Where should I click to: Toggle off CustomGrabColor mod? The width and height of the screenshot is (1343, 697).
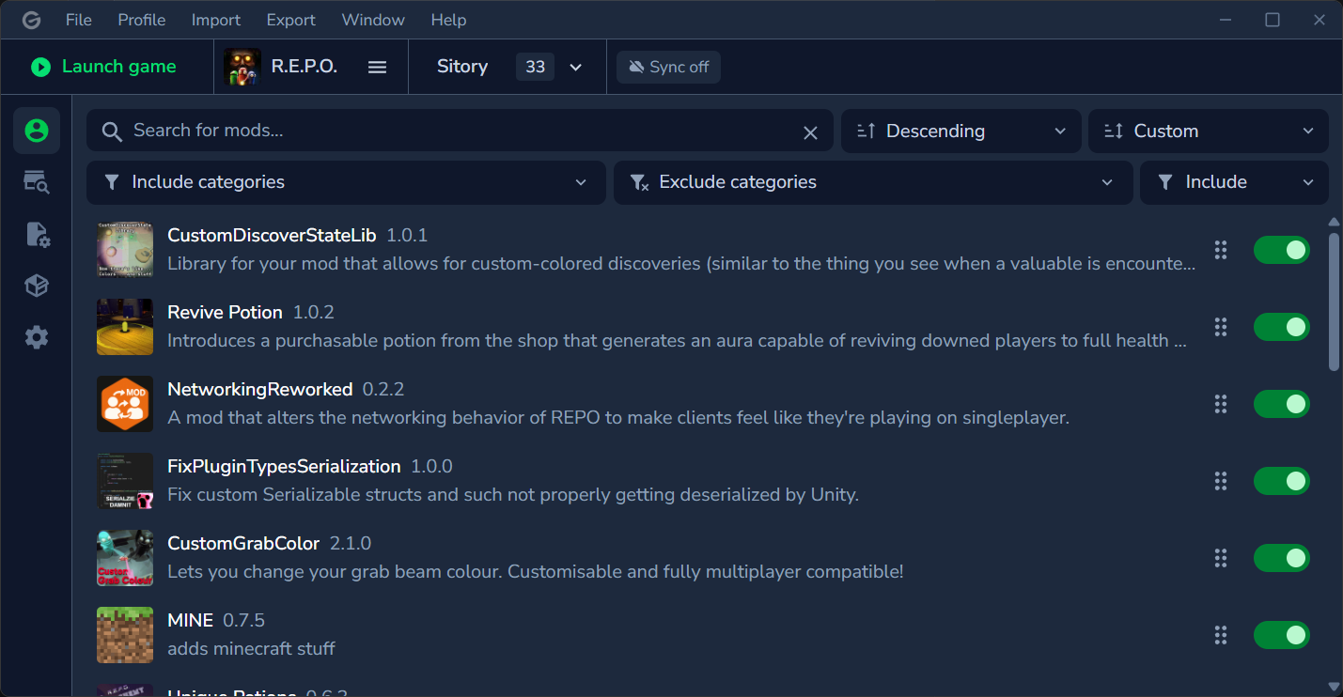click(x=1282, y=558)
